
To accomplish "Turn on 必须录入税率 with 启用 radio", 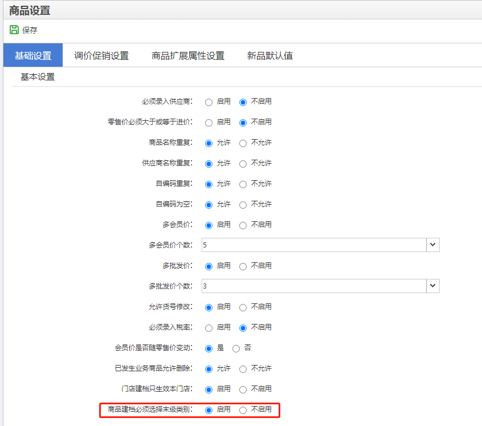I will (209, 328).
